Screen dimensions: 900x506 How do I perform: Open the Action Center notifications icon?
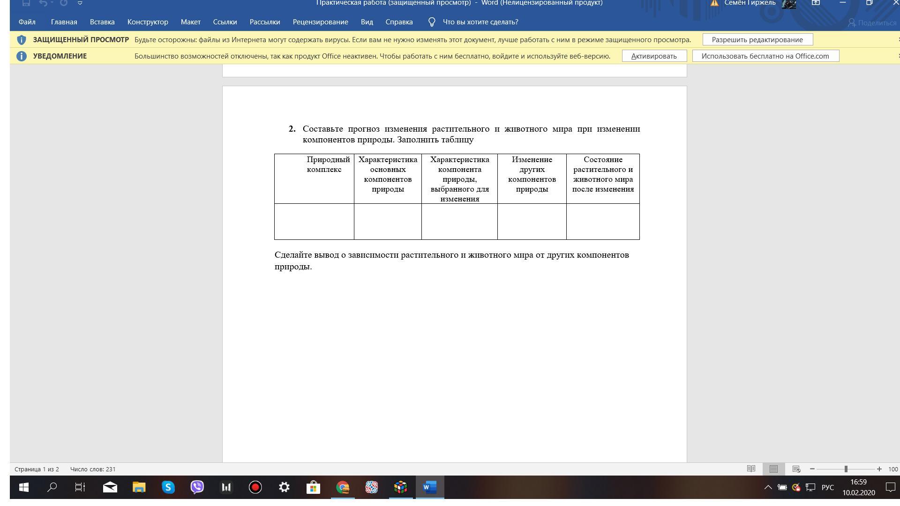pyautogui.click(x=890, y=487)
